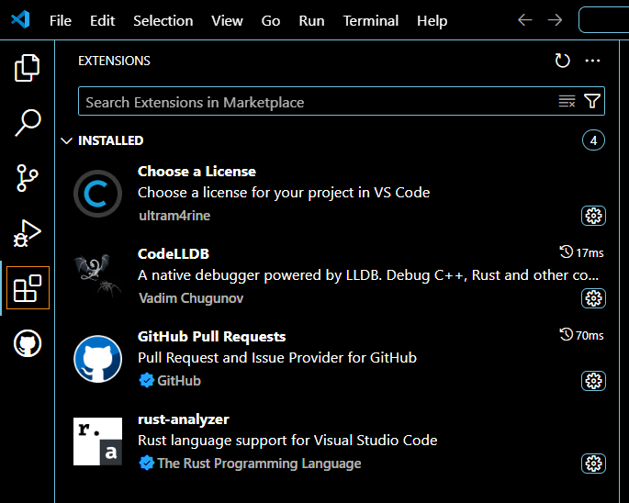The width and height of the screenshot is (629, 503).
Task: Open Source Control view in activity bar
Action: click(x=28, y=178)
